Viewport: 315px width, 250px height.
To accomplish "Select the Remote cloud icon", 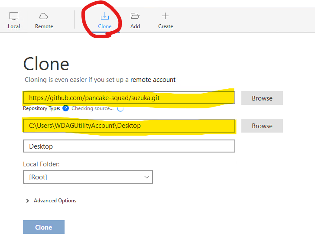I will click(x=44, y=16).
